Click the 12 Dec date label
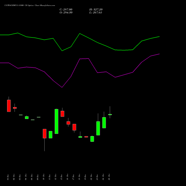This screenshot has height=186, width=186. (x=55, y=177)
